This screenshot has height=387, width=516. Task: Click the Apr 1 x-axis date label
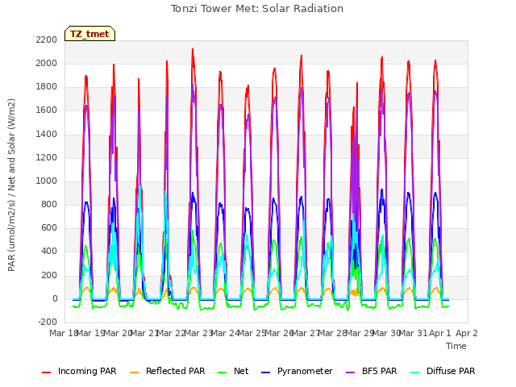[x=440, y=333]
